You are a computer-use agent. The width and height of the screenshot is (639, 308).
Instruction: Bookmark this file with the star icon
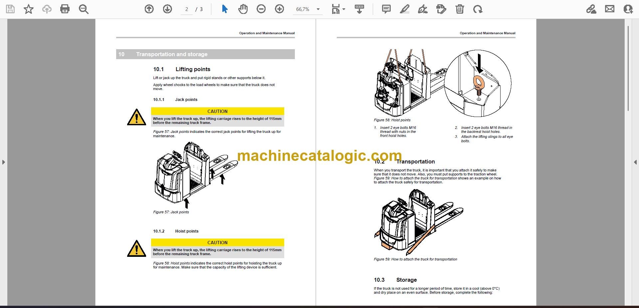click(29, 9)
